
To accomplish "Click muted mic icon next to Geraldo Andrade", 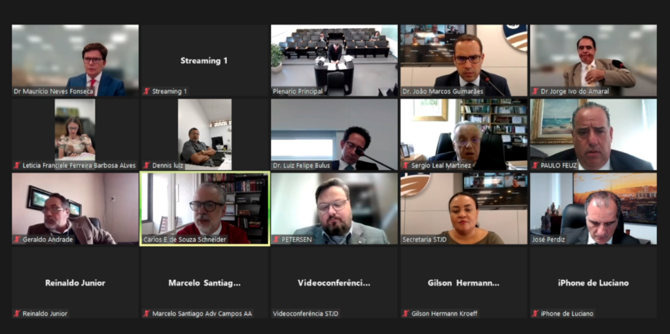I will coord(17,240).
